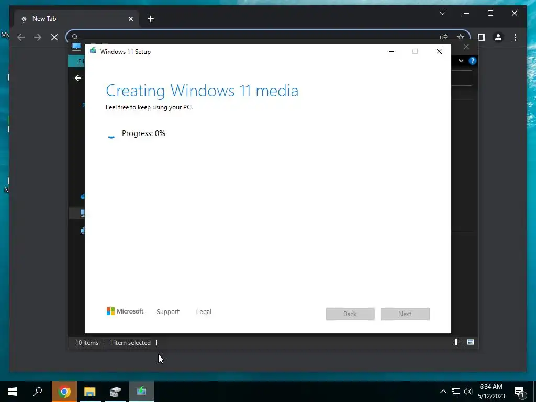Expand the File Explorer ribbon chevron
536x402 pixels.
[461, 61]
